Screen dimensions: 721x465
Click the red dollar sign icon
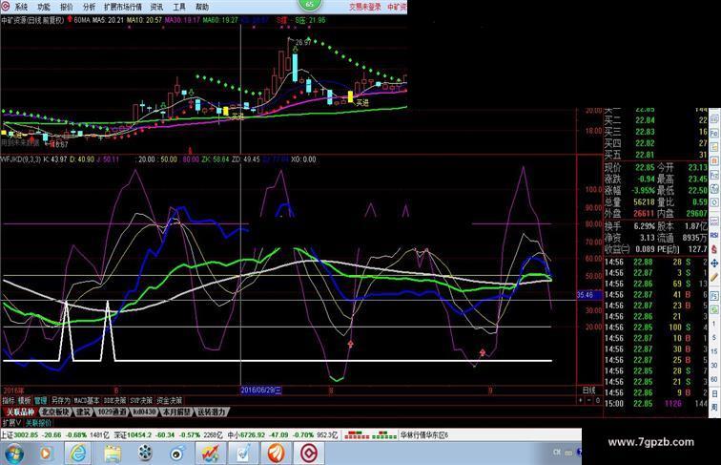pos(714,249)
